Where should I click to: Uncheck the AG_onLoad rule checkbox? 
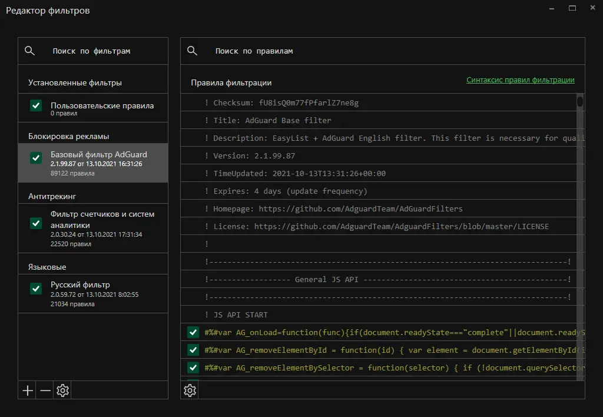[x=193, y=332]
